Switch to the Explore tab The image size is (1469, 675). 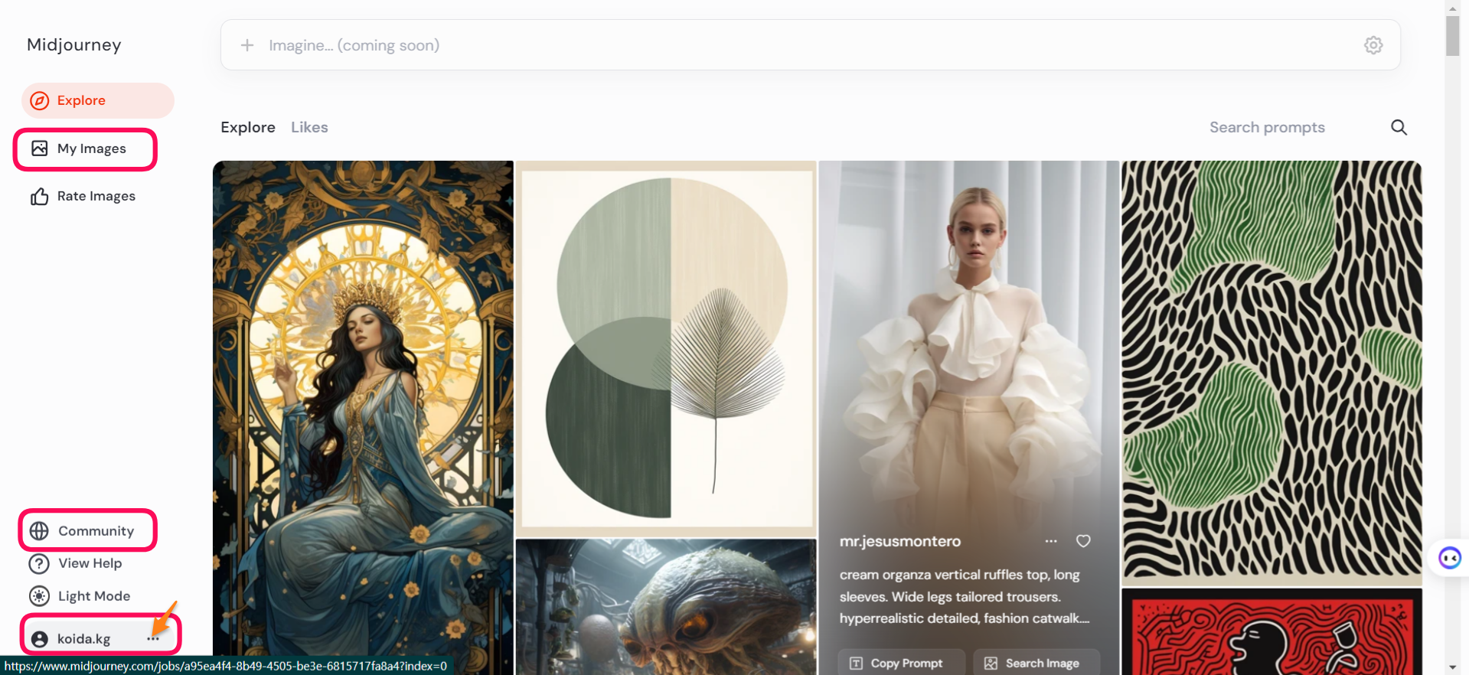(248, 127)
